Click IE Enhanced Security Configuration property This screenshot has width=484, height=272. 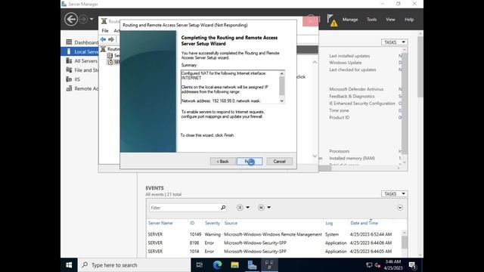[x=361, y=104]
